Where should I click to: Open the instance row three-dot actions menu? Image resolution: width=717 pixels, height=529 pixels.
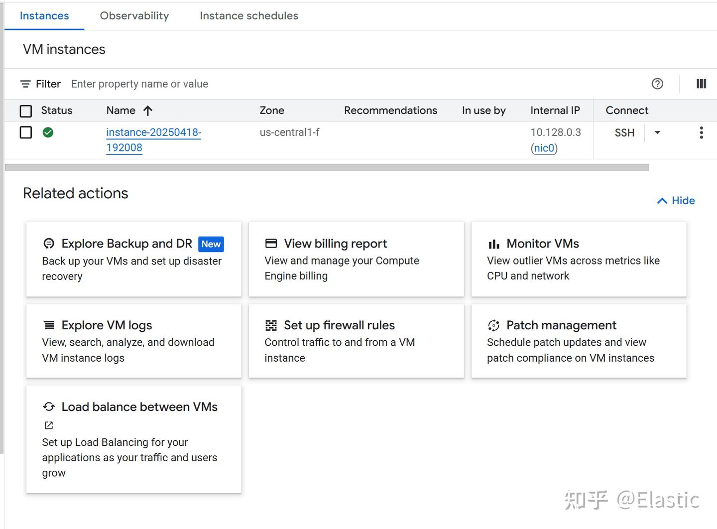tap(701, 132)
